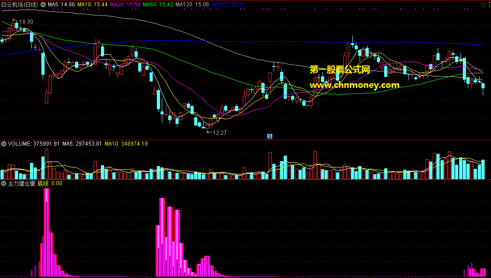Select the 白云机场(日线) chart title
The height and width of the screenshot is (278, 491).
(x=20, y=5)
